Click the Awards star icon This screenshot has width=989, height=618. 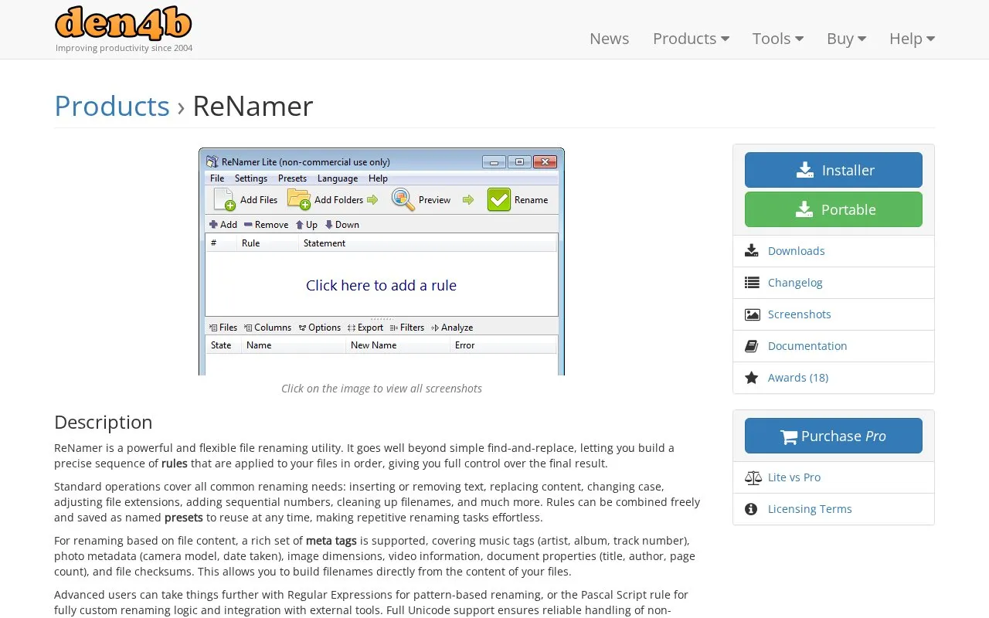click(x=752, y=378)
